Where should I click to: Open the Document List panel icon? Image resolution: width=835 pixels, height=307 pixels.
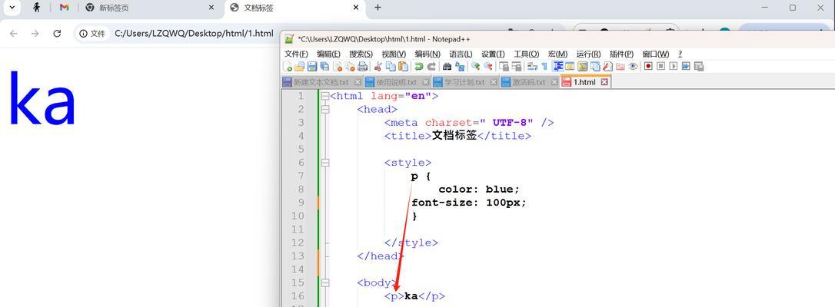(595, 67)
